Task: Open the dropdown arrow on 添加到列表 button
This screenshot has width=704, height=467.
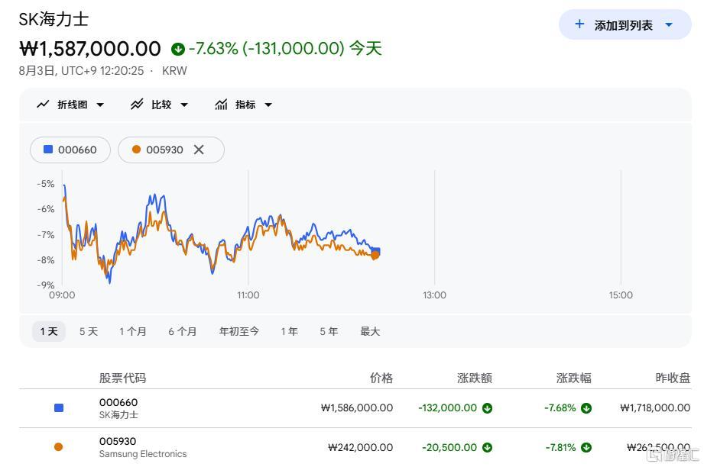Action: (669, 24)
